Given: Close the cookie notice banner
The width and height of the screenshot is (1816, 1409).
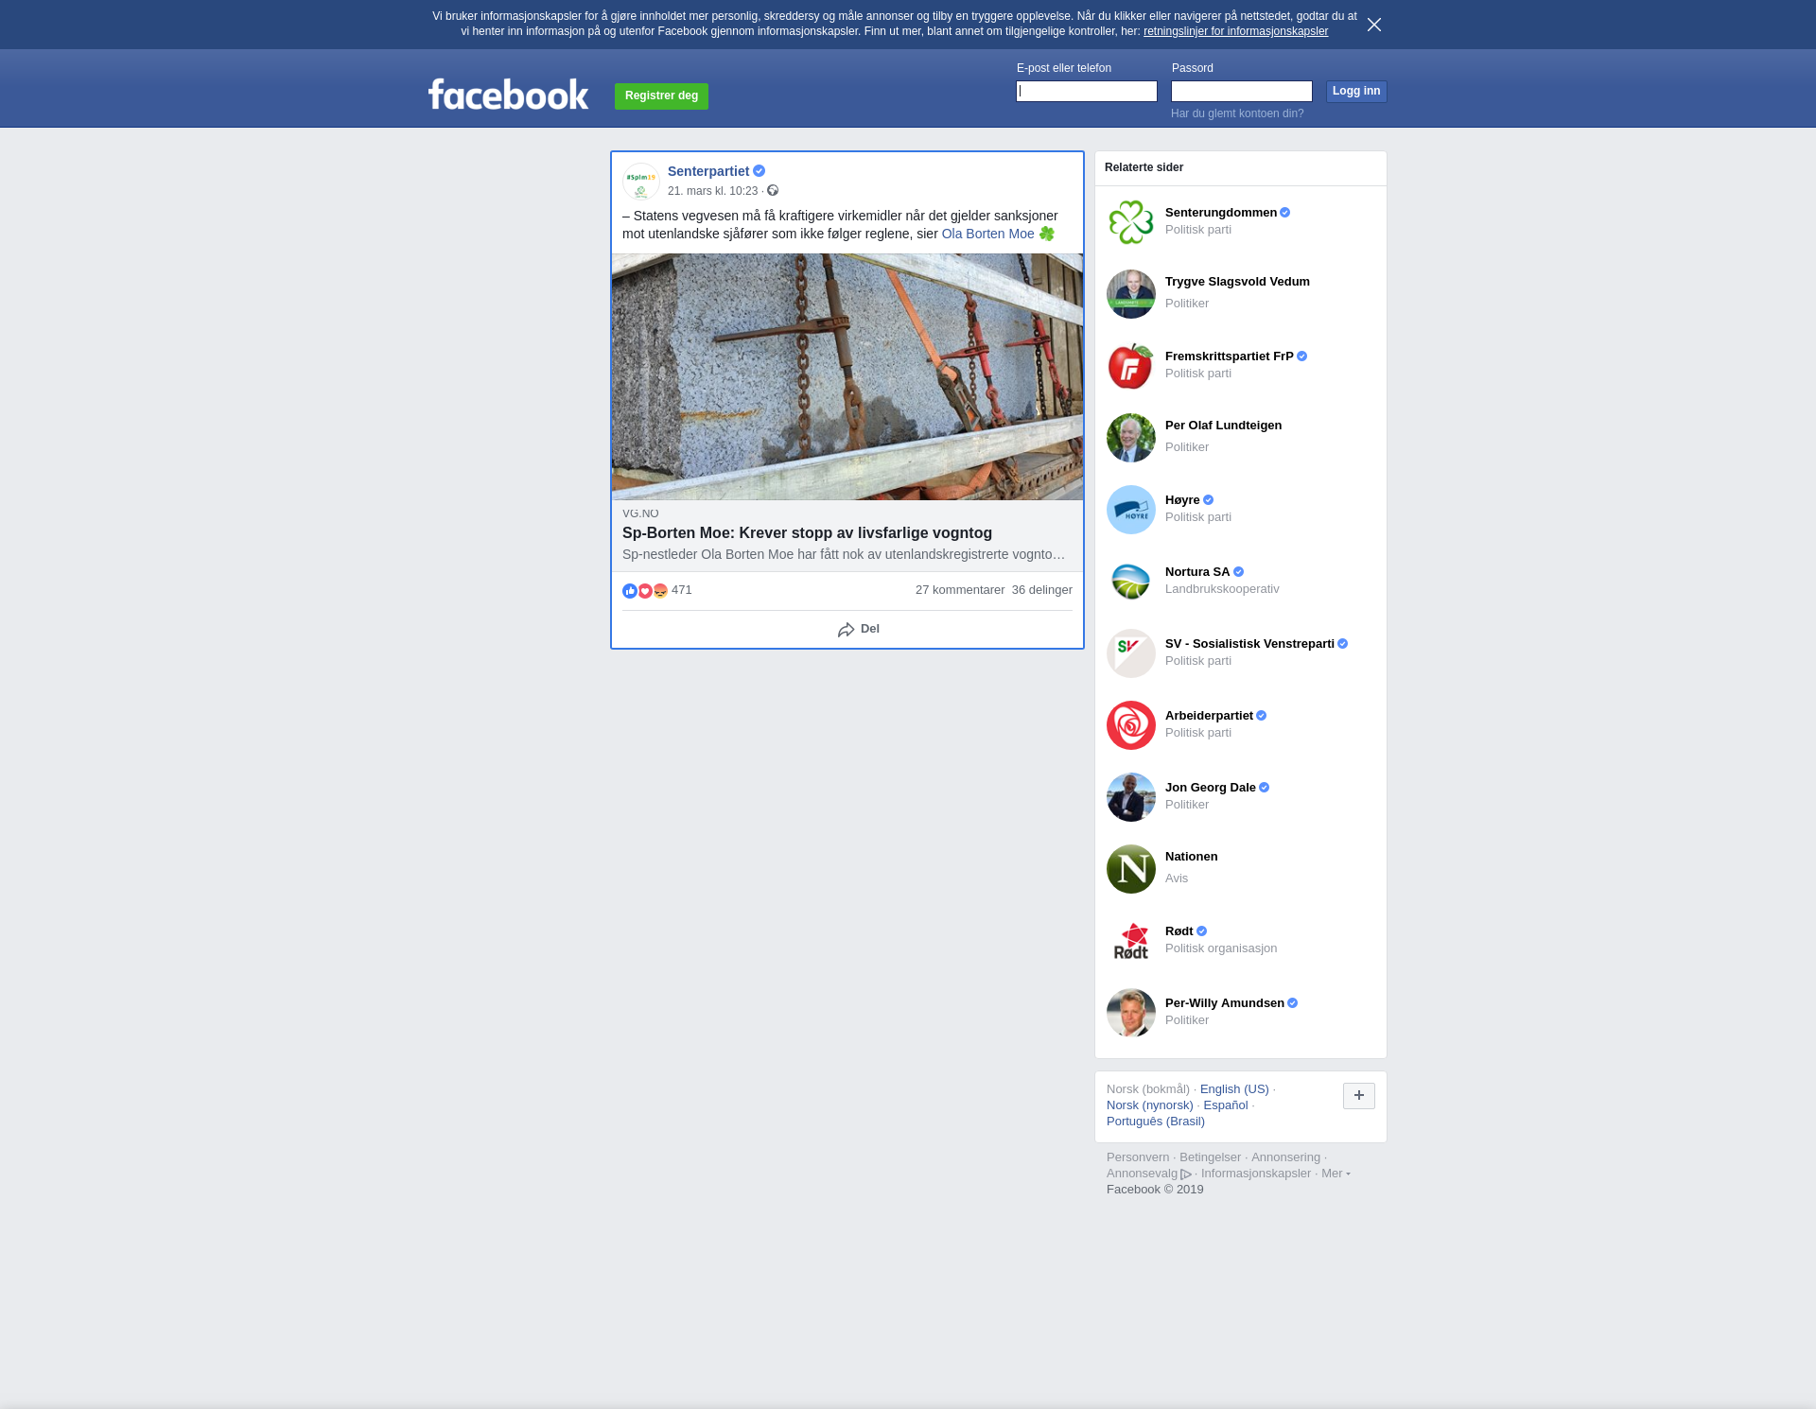Looking at the screenshot, I should [x=1374, y=25].
